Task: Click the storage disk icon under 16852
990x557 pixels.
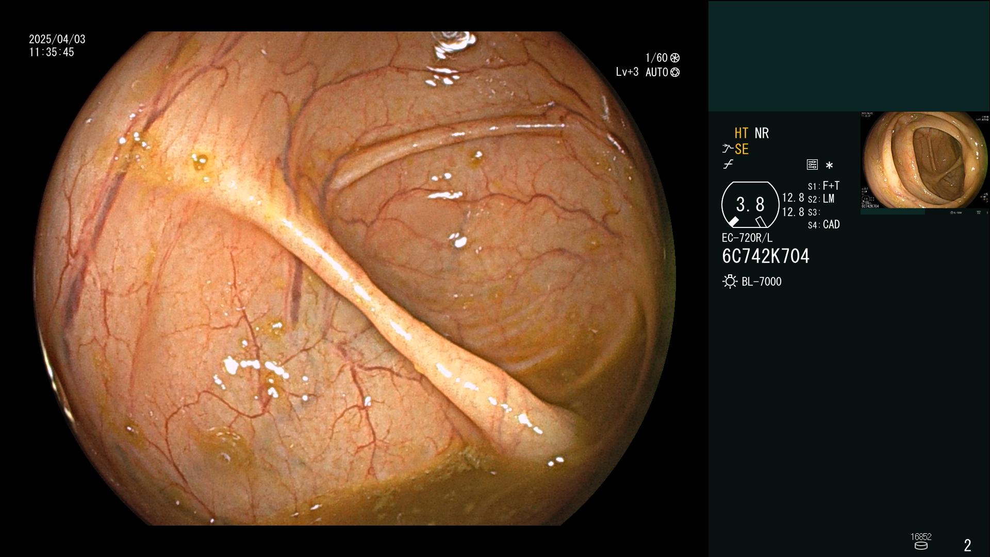Action: point(921,546)
